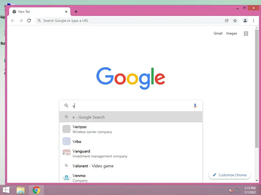This screenshot has width=261, height=195.
Task: Click the share page icon in address bar
Action: pyautogui.click(x=227, y=21)
